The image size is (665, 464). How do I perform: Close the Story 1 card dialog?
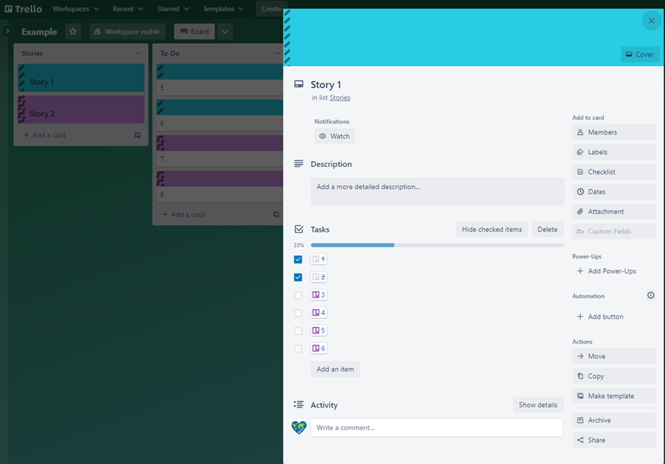pyautogui.click(x=652, y=21)
